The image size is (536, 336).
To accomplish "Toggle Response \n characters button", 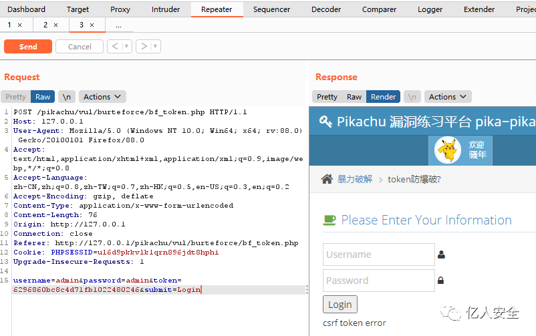I will tap(412, 97).
